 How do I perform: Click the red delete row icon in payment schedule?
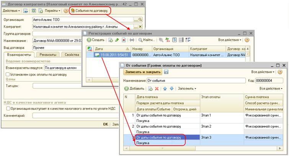157,88
